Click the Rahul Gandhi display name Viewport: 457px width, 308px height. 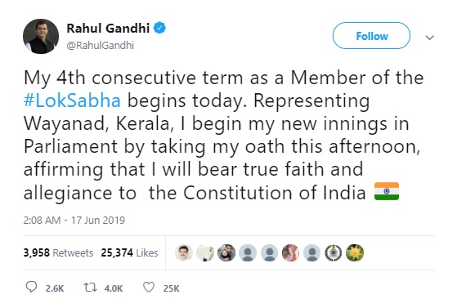(108, 29)
